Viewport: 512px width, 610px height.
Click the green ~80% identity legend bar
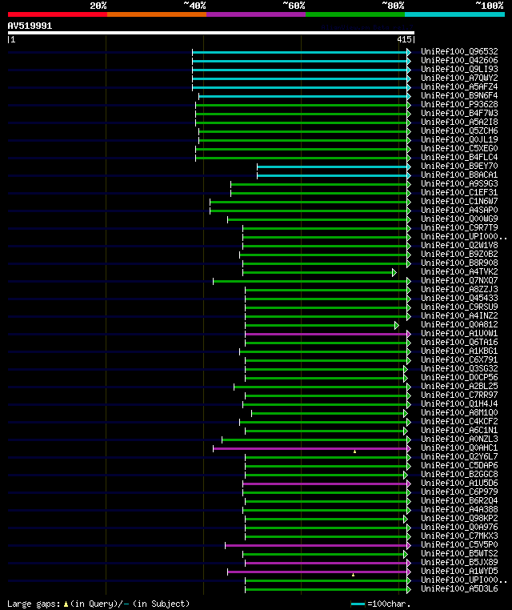(355, 14)
